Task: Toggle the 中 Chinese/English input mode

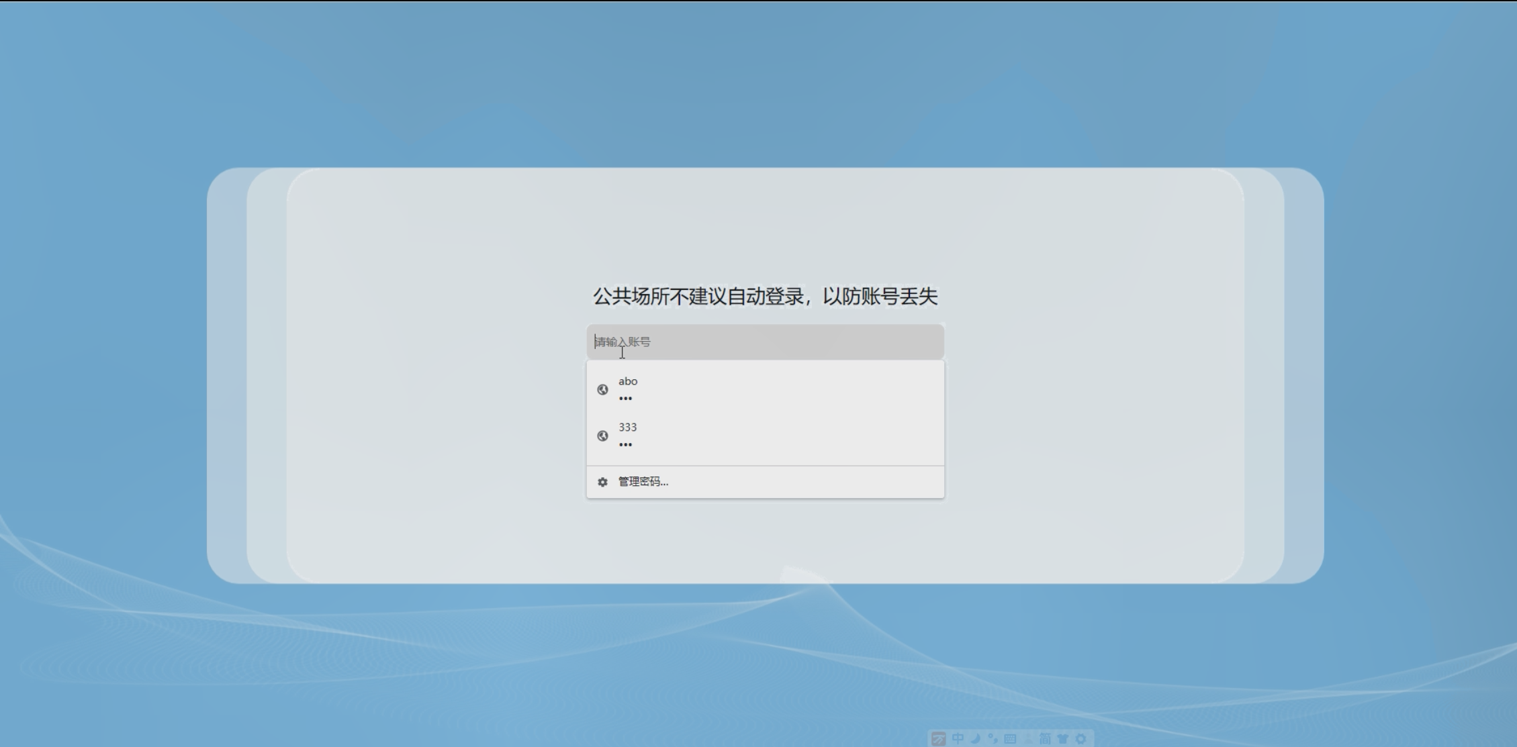Action: point(958,739)
